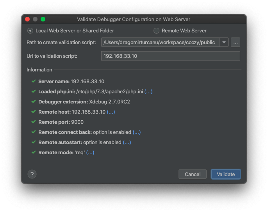Open details link for Remote connect back
268x212 pixels.
[136, 132]
